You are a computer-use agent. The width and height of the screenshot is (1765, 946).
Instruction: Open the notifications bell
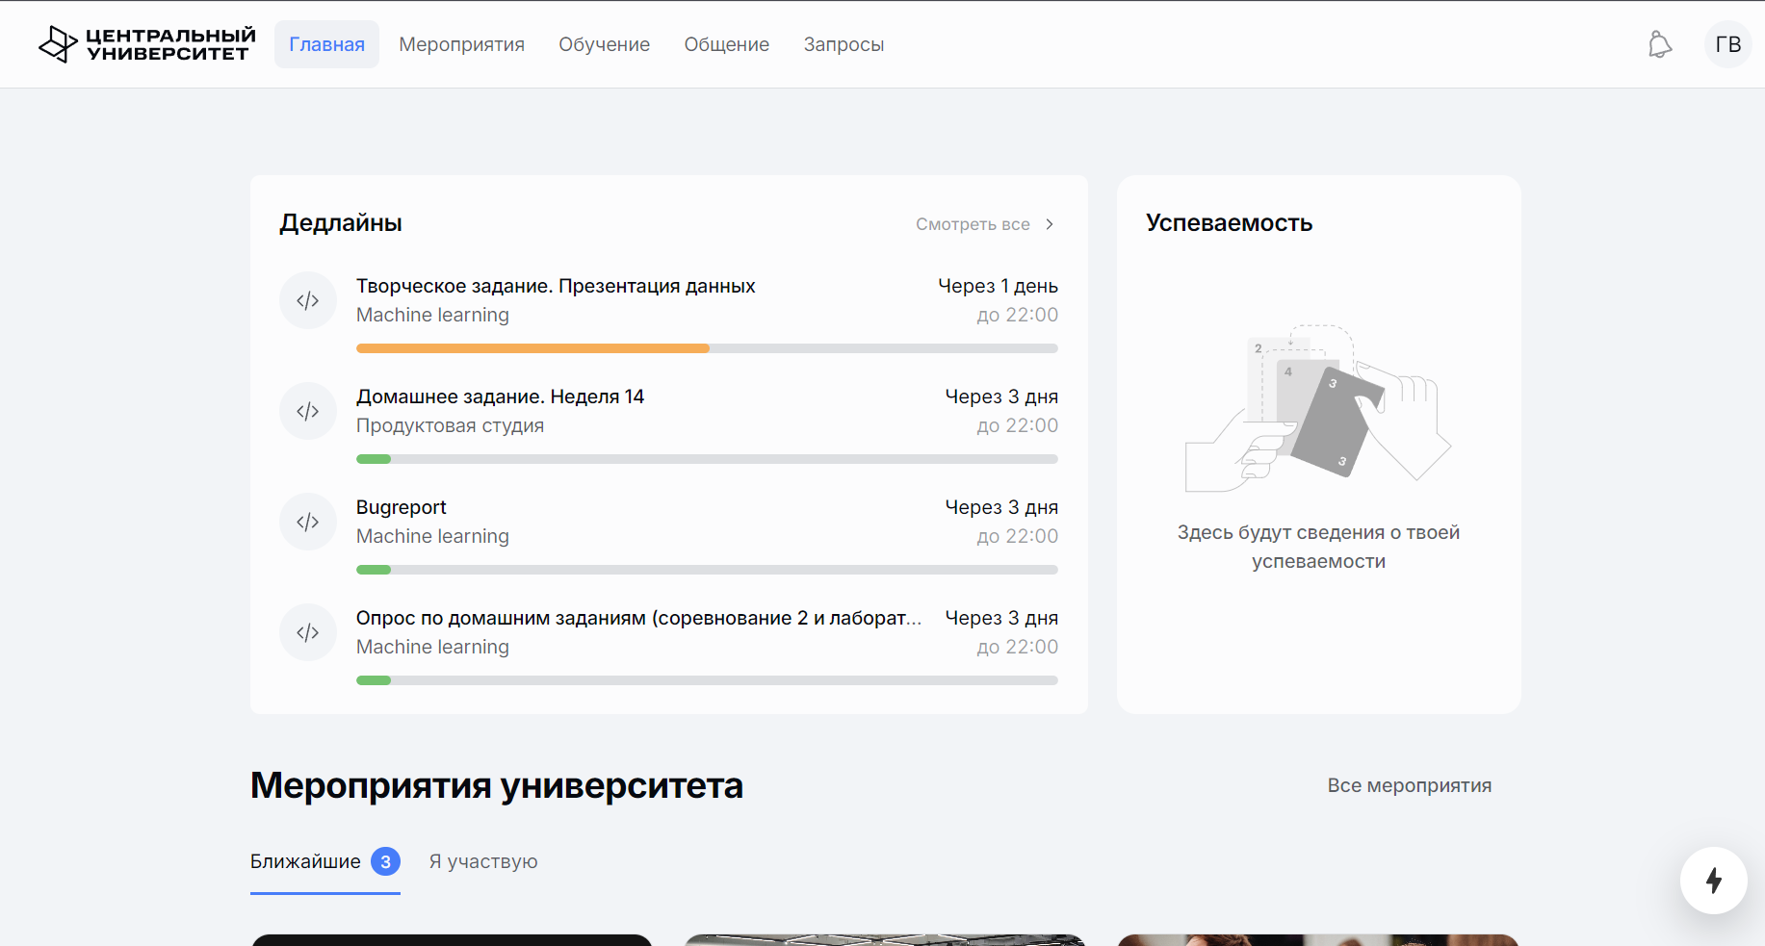(1659, 44)
